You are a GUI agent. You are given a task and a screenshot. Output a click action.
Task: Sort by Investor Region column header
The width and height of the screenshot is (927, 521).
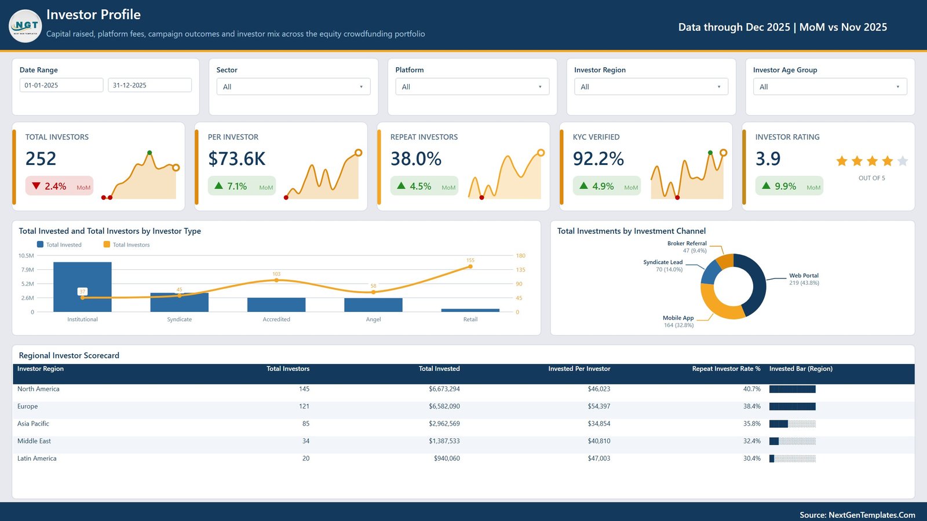pos(41,369)
